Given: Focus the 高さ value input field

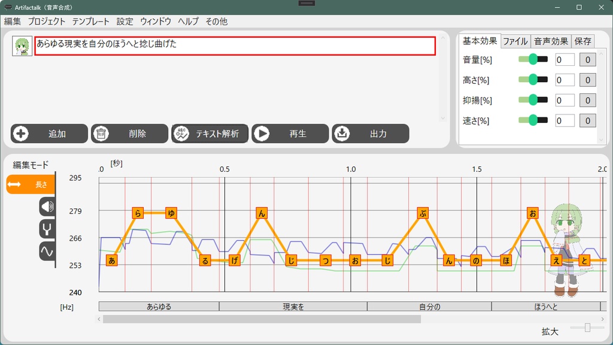Looking at the screenshot, I should coord(565,80).
